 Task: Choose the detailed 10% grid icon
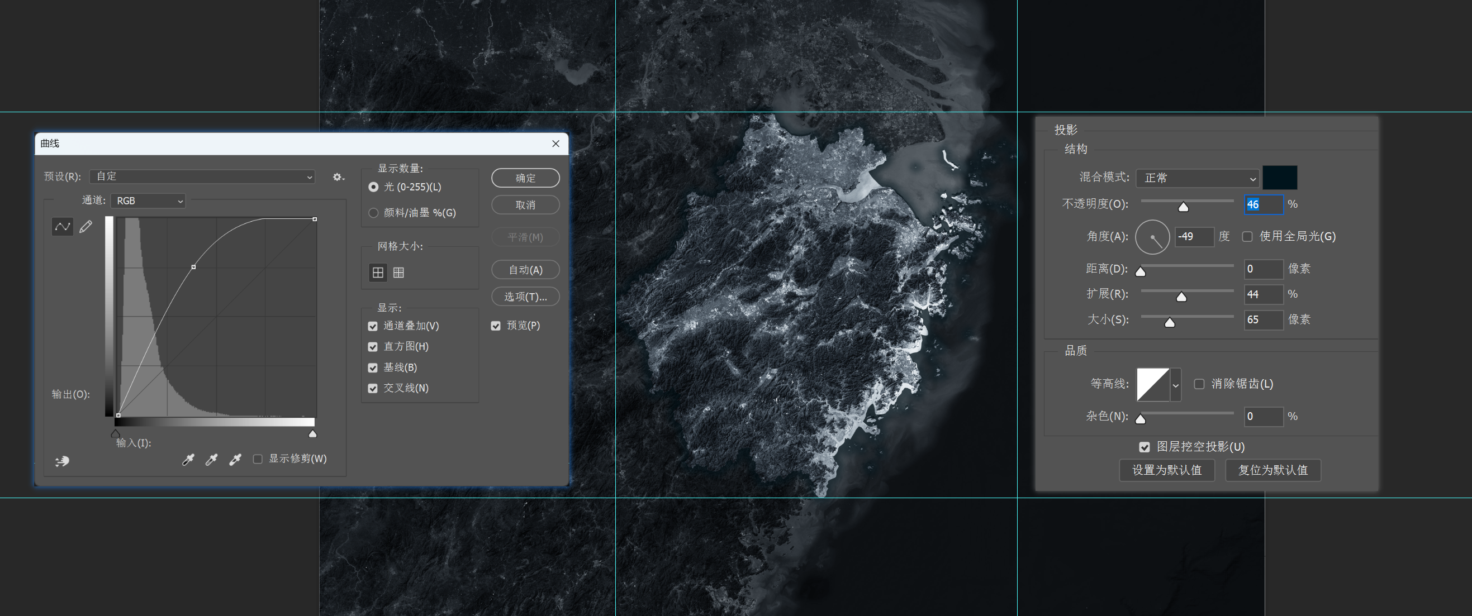pyautogui.click(x=399, y=273)
